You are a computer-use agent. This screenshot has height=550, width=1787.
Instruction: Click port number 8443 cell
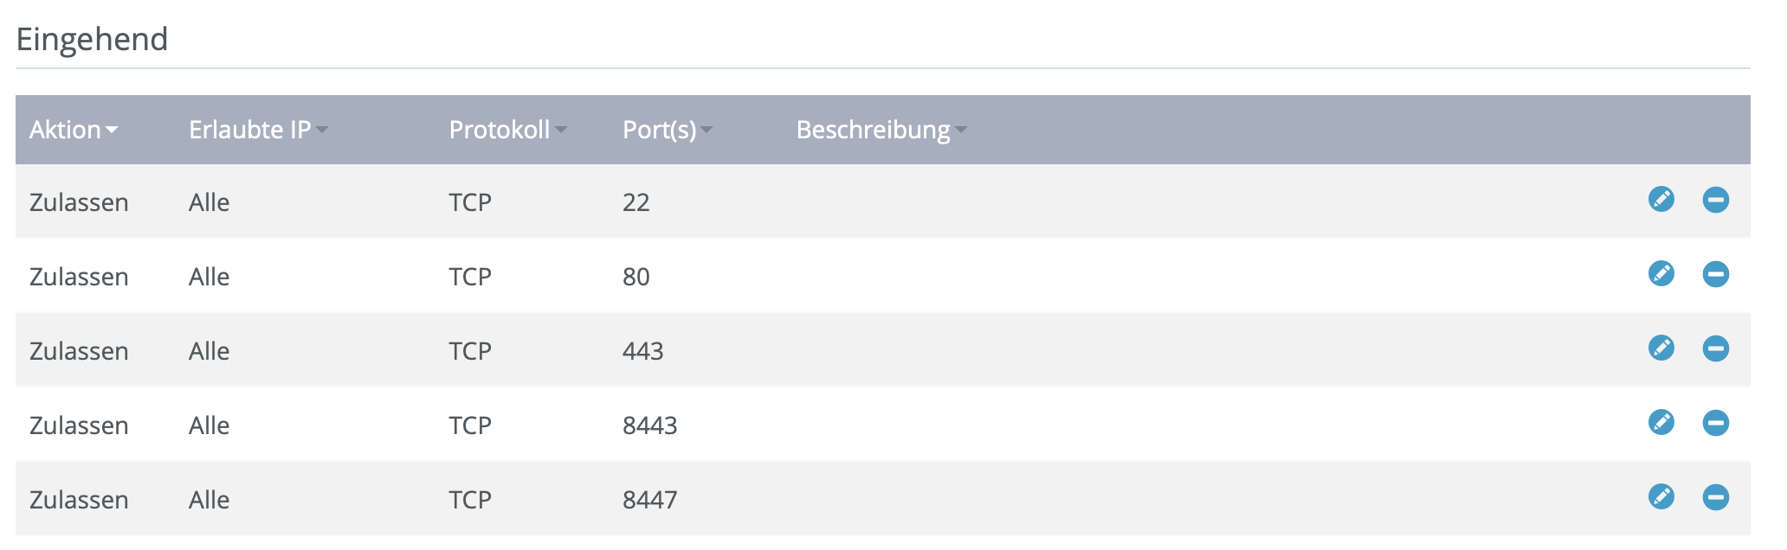click(x=650, y=425)
